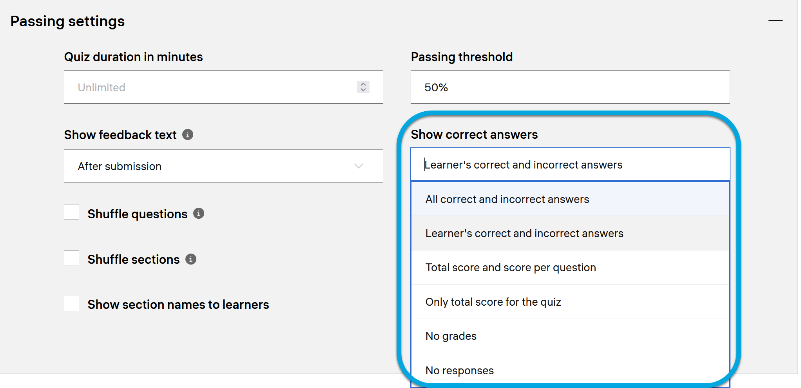Click info icon next to Show feedback text

188,135
